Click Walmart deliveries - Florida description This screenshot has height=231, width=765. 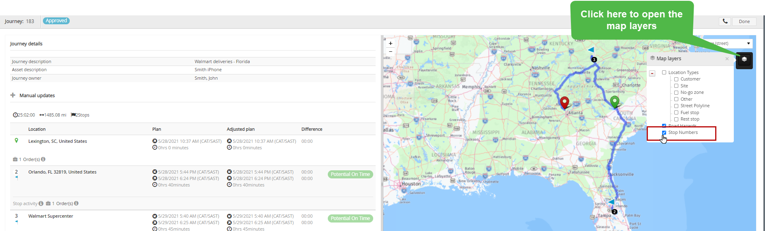(222, 61)
